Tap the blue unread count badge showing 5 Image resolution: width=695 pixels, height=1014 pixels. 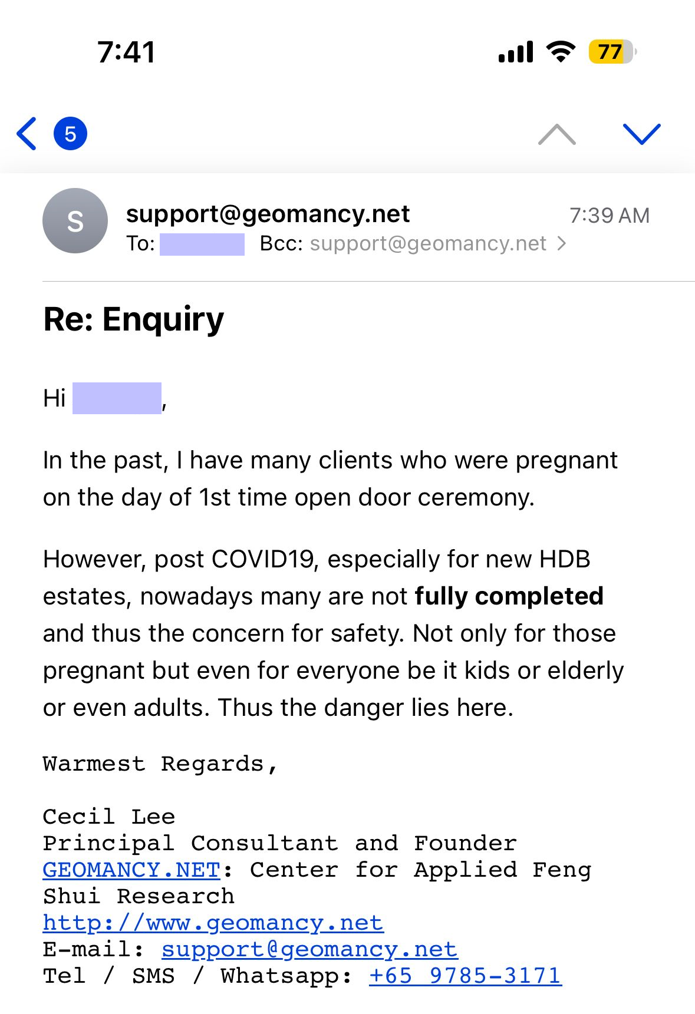pos(70,134)
